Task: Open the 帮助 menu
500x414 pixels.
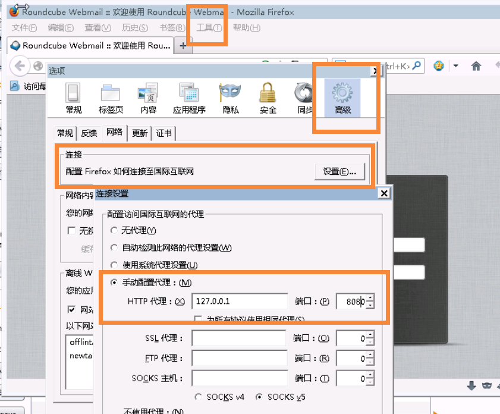Action: tap(247, 28)
